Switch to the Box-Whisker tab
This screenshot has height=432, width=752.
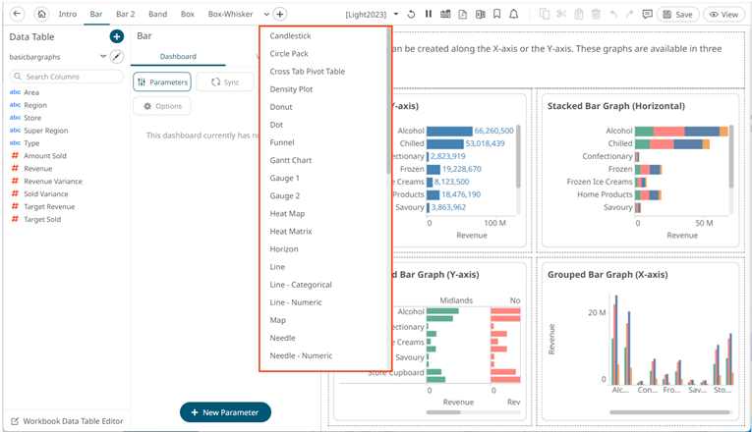tap(232, 15)
